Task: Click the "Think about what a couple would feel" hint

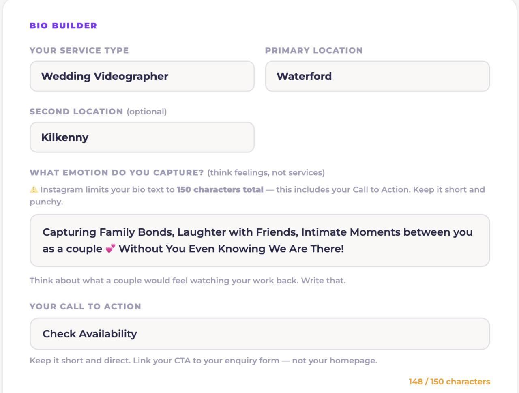Action: tap(187, 281)
